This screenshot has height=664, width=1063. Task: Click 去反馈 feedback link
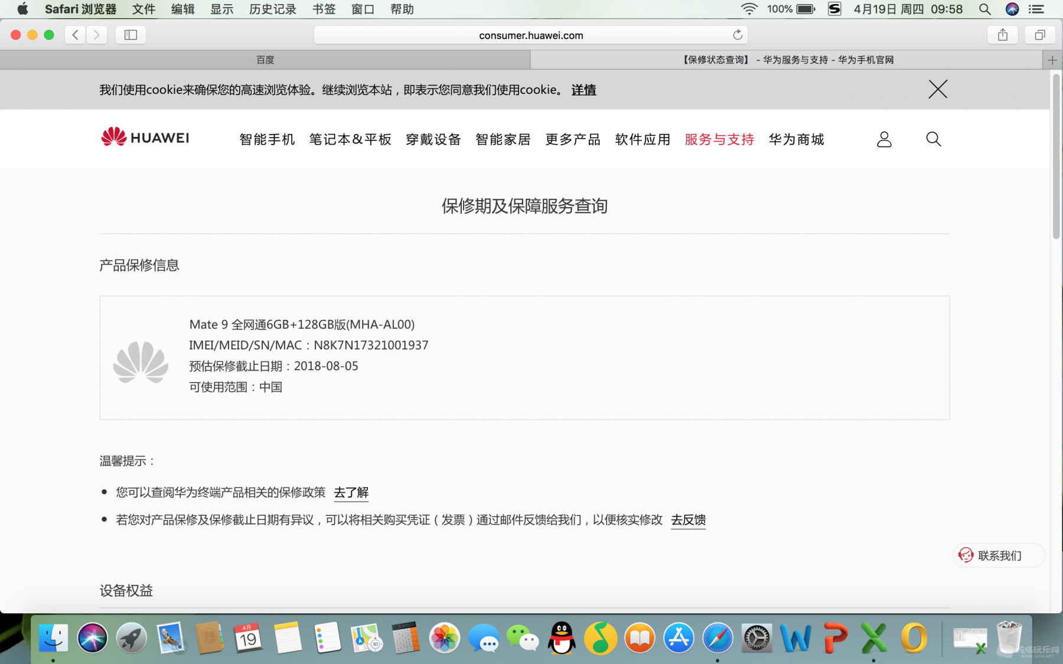(x=688, y=520)
